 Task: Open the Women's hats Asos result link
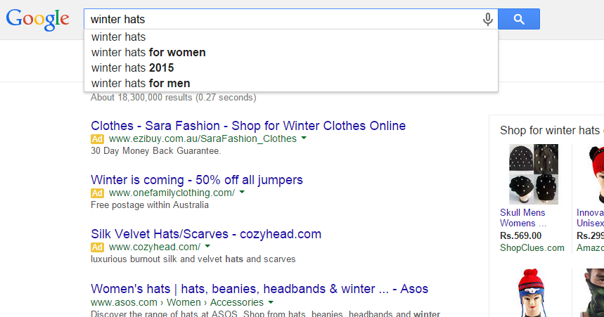click(259, 288)
